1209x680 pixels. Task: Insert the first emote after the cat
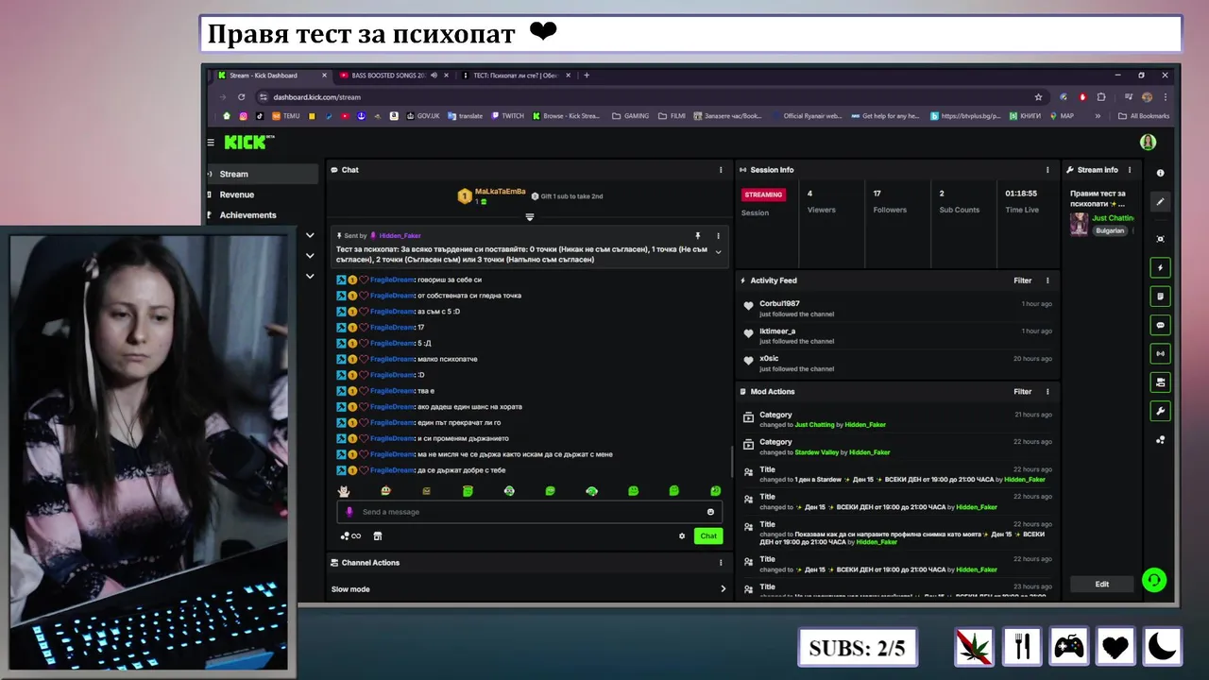coord(385,491)
